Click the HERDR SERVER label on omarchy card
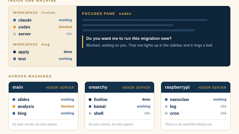Image resolution: width=239 pixels, height=134 pixels. pos(136,87)
